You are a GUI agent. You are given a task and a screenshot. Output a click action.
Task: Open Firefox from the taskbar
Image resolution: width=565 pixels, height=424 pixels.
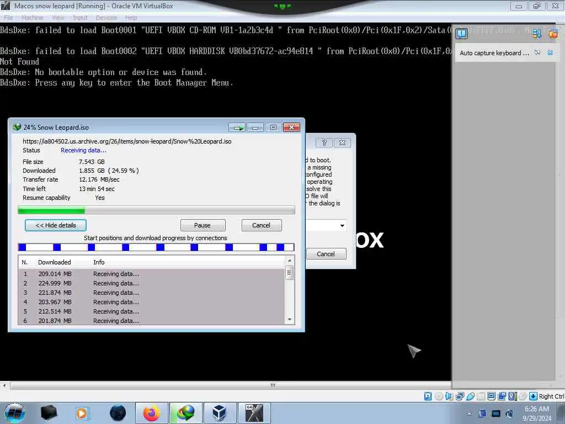151,413
